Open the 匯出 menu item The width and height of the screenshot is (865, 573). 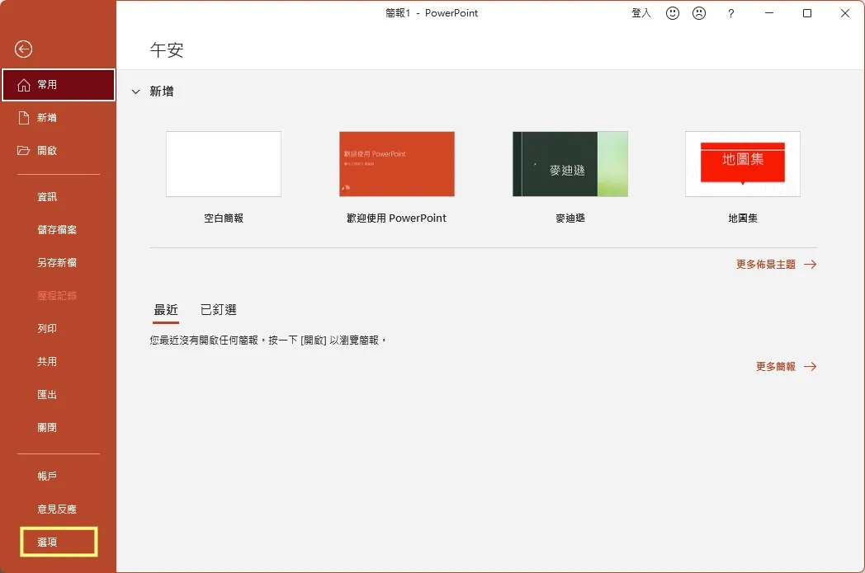tap(47, 395)
